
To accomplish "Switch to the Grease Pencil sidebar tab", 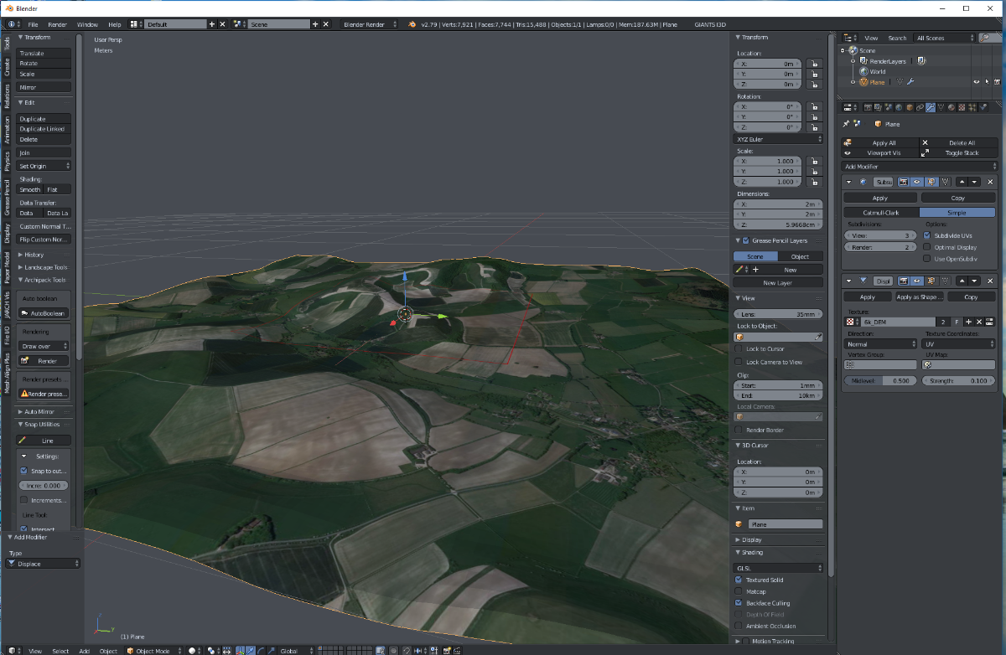I will (7, 198).
